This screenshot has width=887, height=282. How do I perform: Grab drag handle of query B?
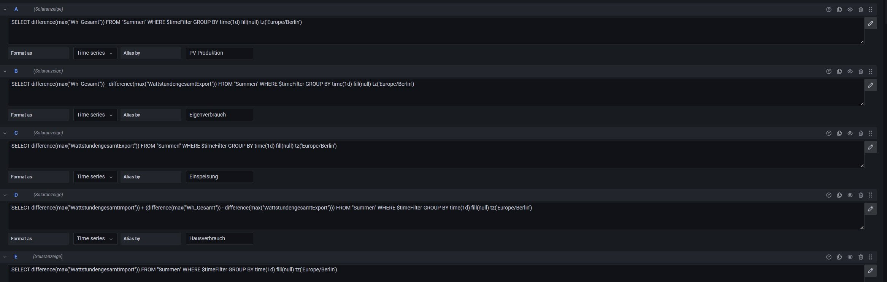870,71
